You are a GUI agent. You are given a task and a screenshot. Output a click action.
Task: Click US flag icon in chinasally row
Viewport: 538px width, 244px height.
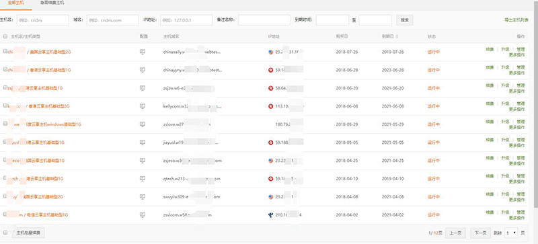point(271,52)
